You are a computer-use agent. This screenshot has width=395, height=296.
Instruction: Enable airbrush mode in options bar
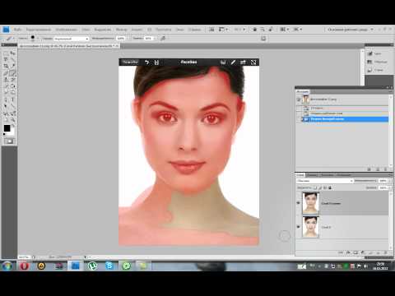(163, 39)
